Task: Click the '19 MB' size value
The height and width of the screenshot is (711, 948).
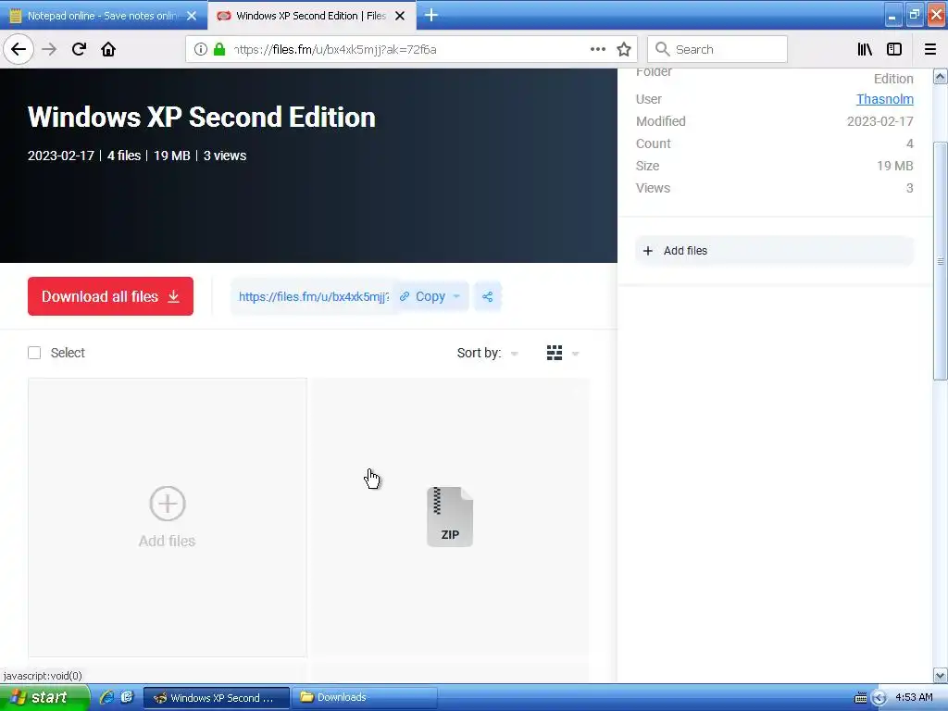Action: tap(895, 166)
